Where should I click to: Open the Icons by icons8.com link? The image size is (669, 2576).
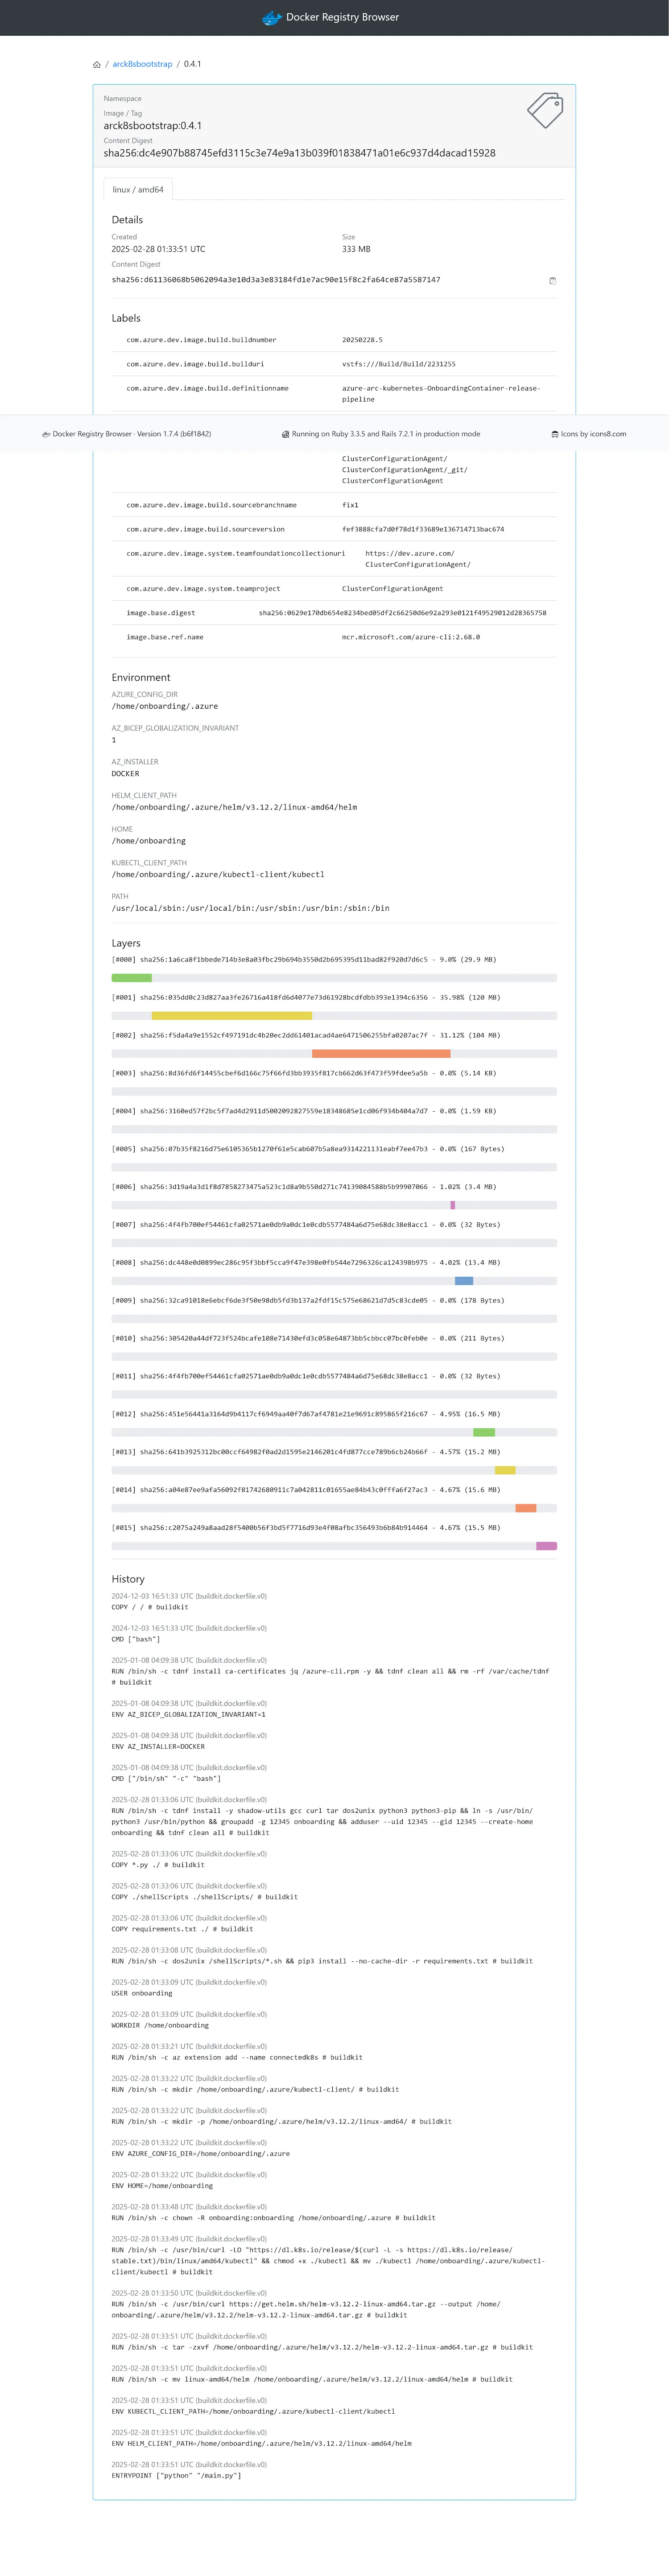593,434
